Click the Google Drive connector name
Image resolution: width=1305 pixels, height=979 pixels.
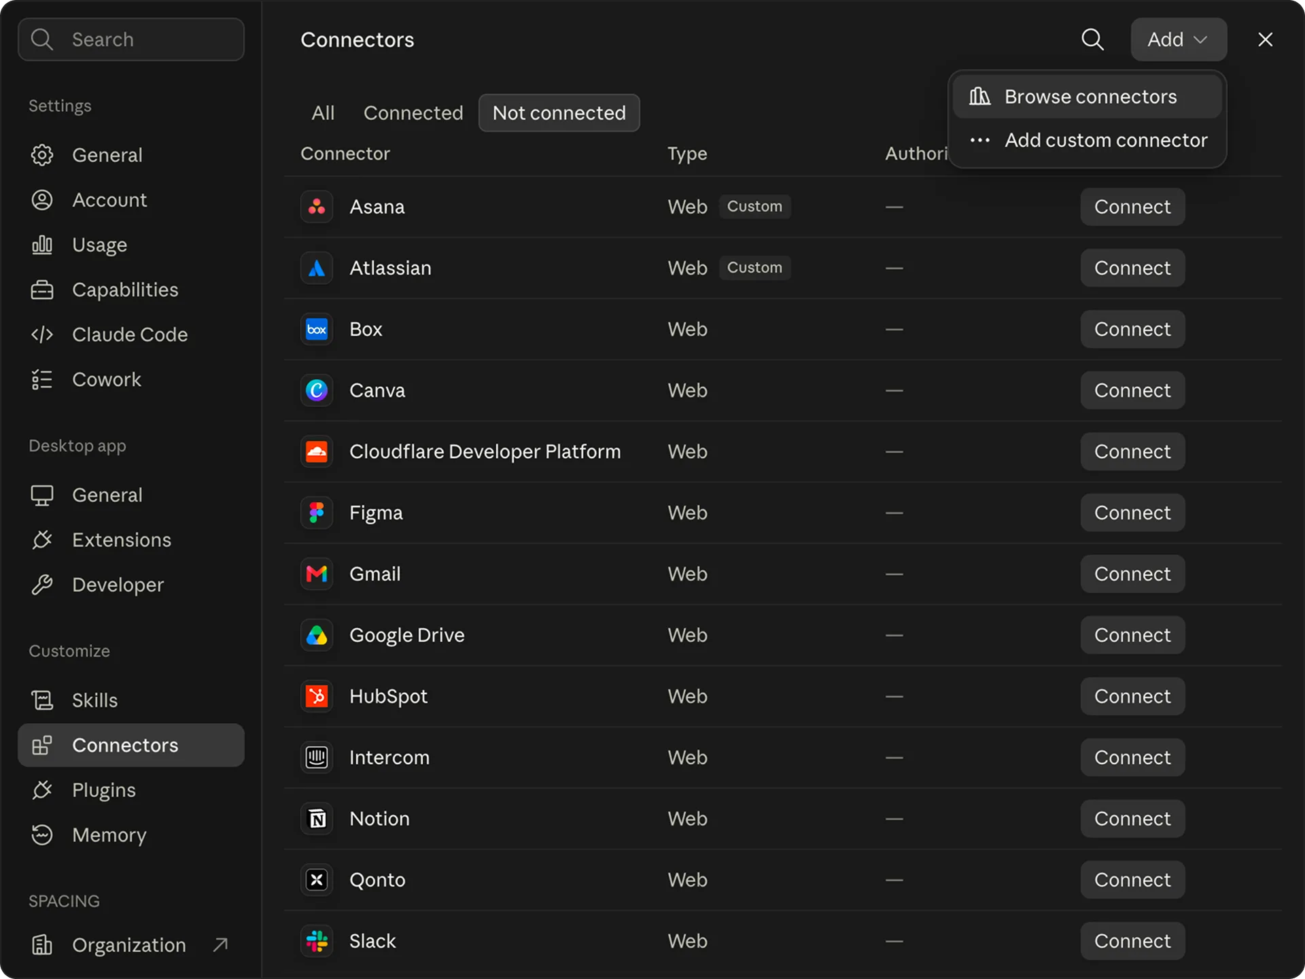407,635
